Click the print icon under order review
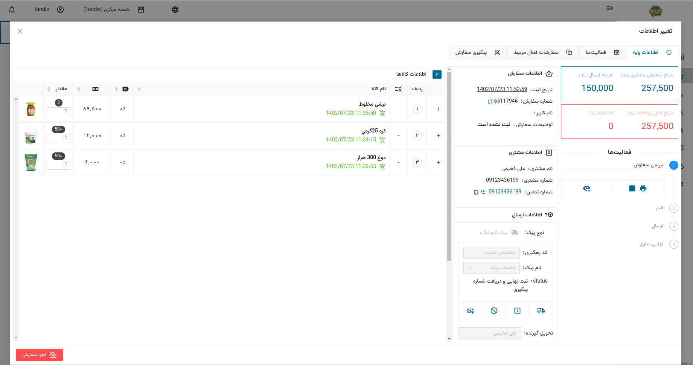 [x=643, y=189]
